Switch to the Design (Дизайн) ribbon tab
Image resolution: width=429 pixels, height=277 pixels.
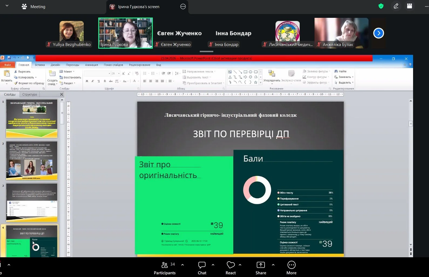click(x=55, y=65)
